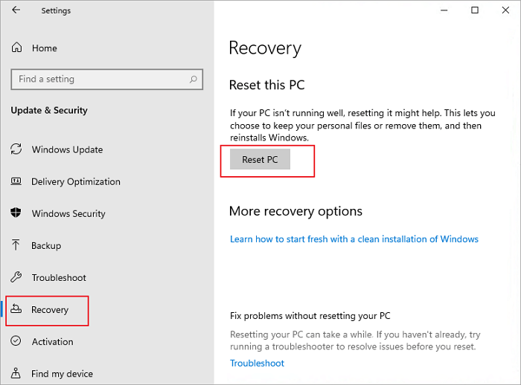Click the Windows Update sync icon

pos(16,149)
